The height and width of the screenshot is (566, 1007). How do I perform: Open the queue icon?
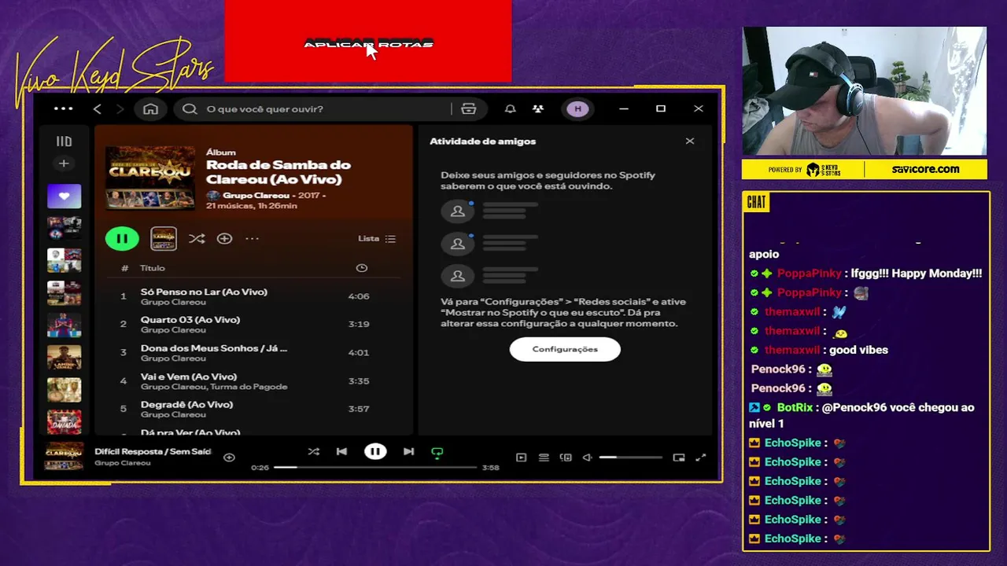[544, 458]
